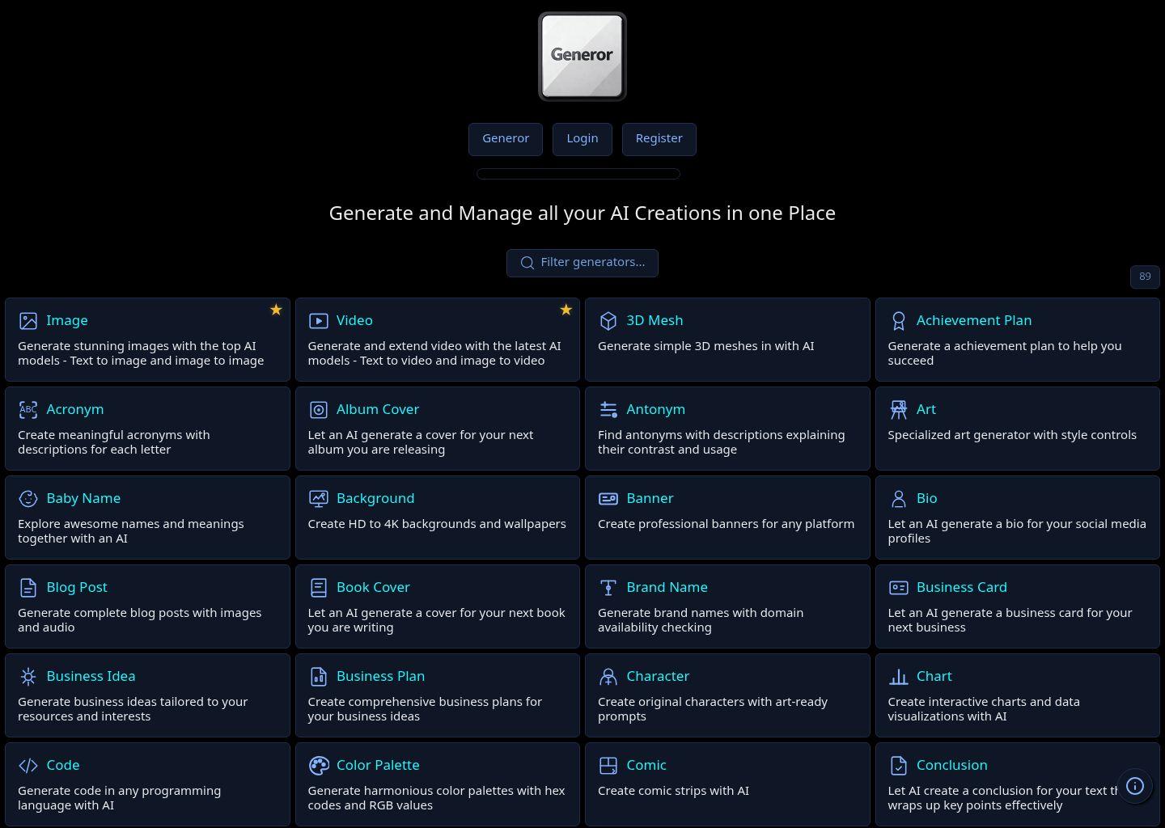Click the progress bar below the navigation
Screen dimensions: 1165x828
pyautogui.click(x=578, y=173)
